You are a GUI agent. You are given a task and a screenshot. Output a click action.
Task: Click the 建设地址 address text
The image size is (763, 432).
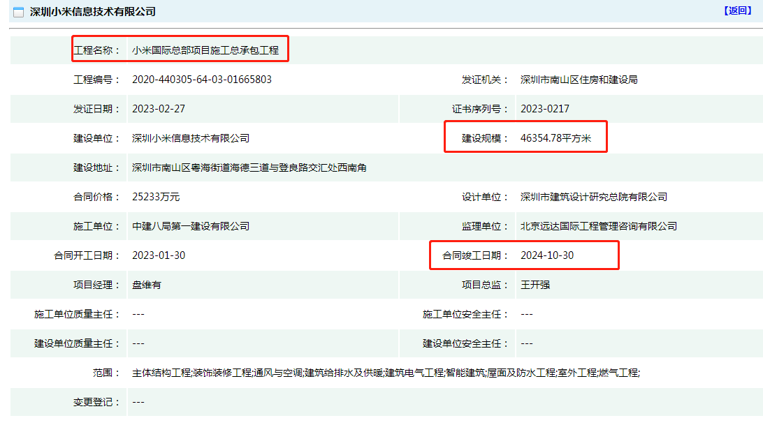[x=249, y=167]
